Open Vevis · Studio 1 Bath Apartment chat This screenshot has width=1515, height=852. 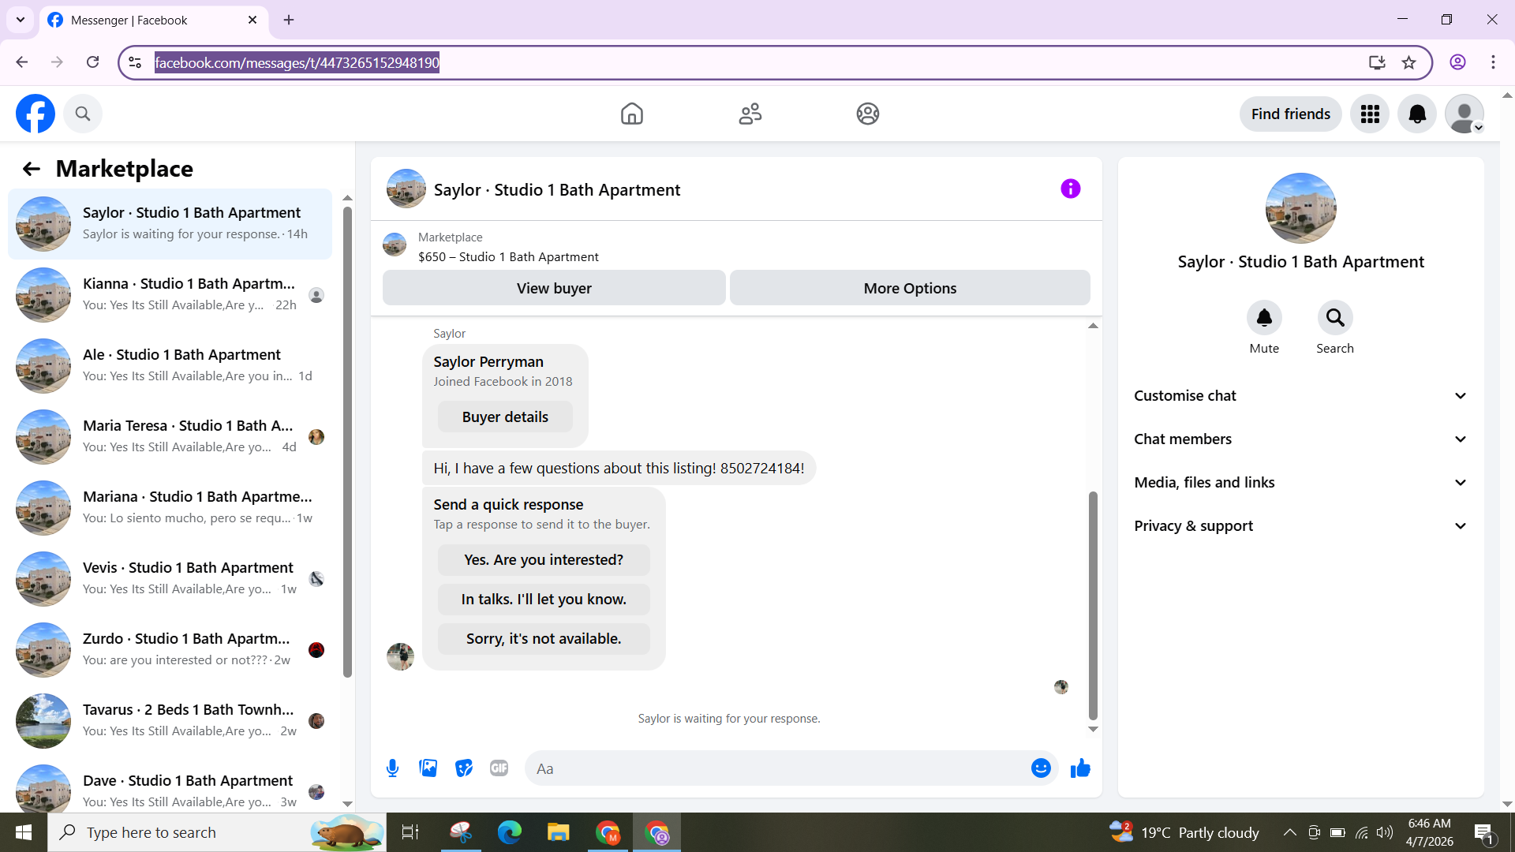170,578
